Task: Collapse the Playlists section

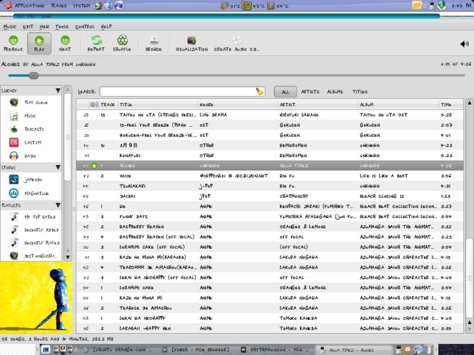Action: point(58,205)
